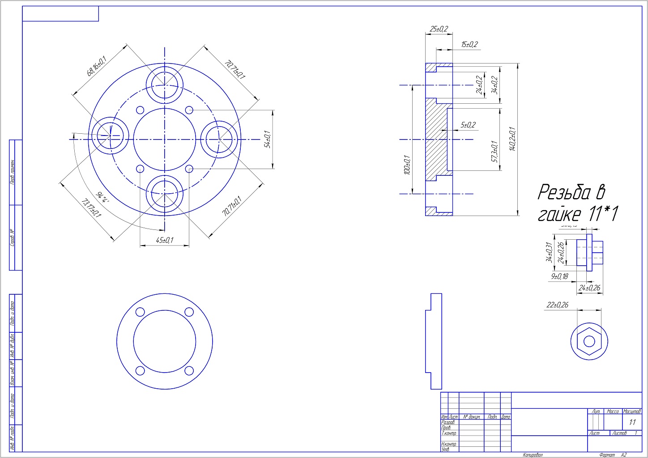Select the 'Утв.' row label
The width and height of the screenshot is (648, 458).
click(x=445, y=449)
